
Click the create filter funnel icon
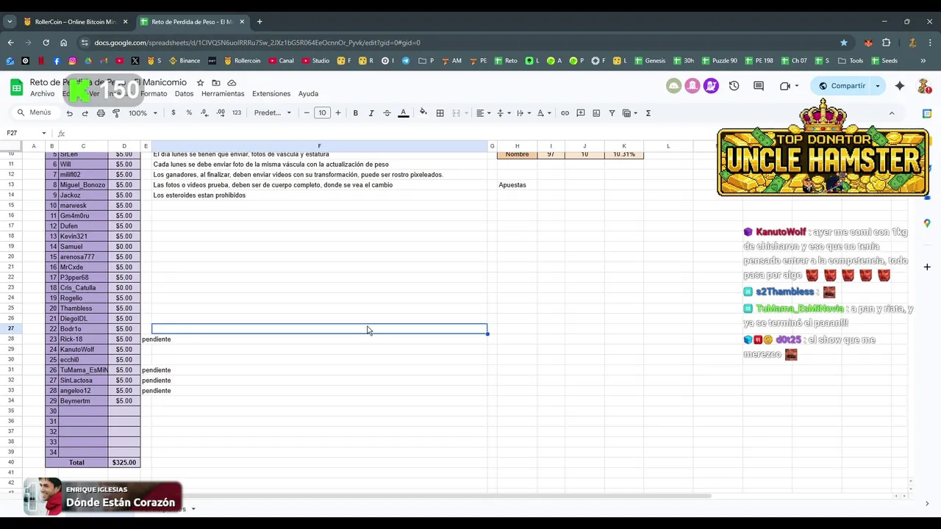[612, 113]
